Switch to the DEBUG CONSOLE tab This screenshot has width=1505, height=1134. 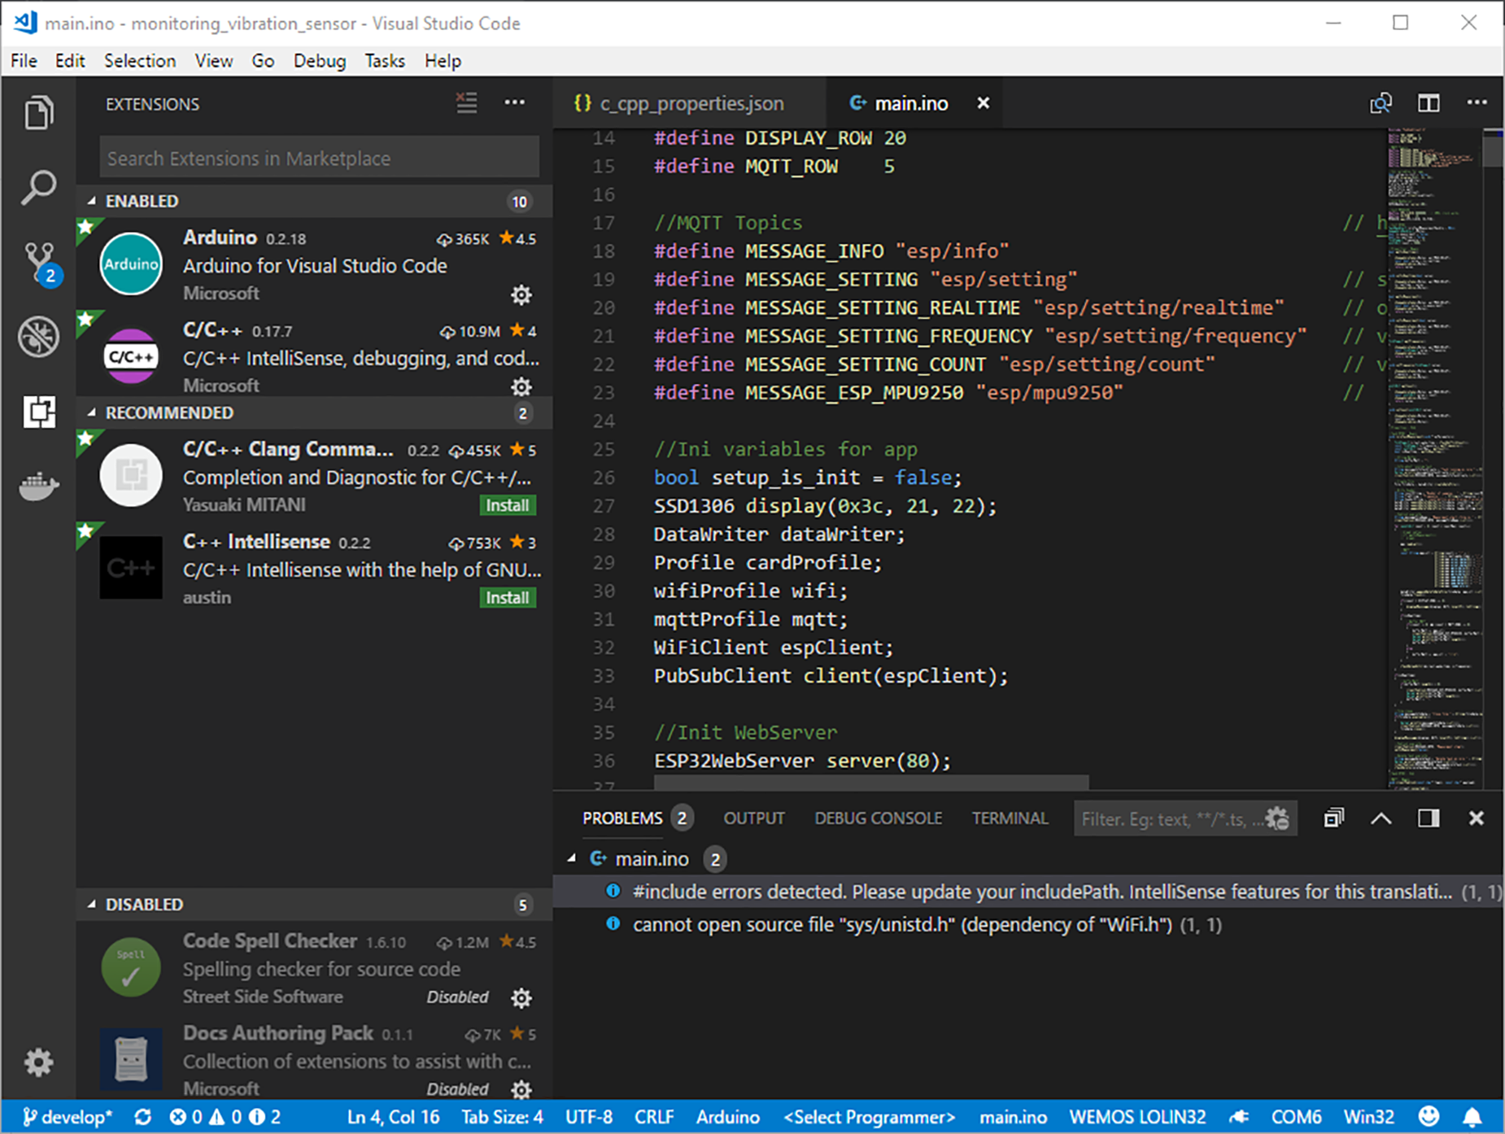(879, 818)
